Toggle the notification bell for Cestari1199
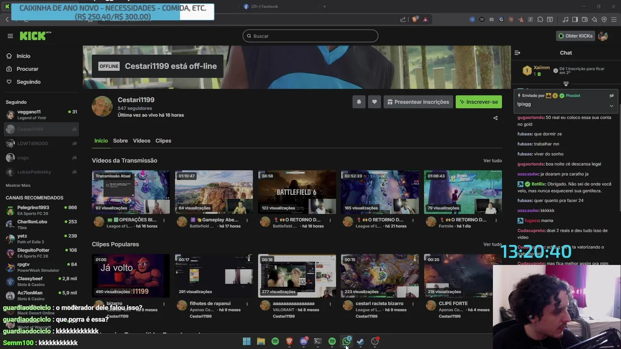The height and width of the screenshot is (349, 621). (x=359, y=102)
